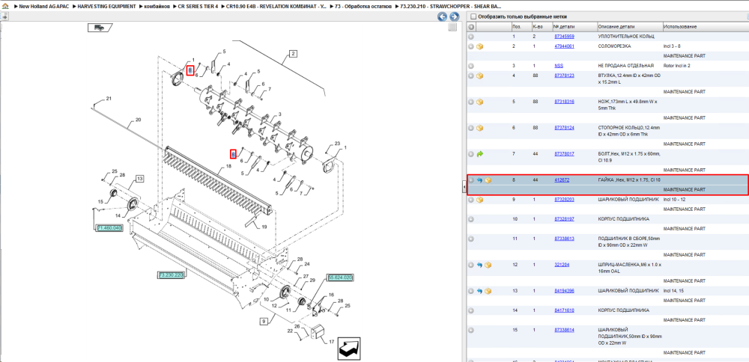Screen dimensions: 749x362
Task: Select callout 17 in the diagram
Action: 332,342
